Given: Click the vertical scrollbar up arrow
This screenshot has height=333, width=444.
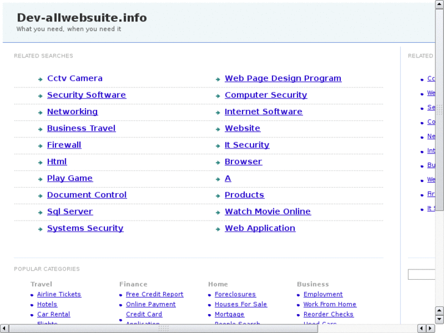Looking at the screenshot, I should (440, 4).
